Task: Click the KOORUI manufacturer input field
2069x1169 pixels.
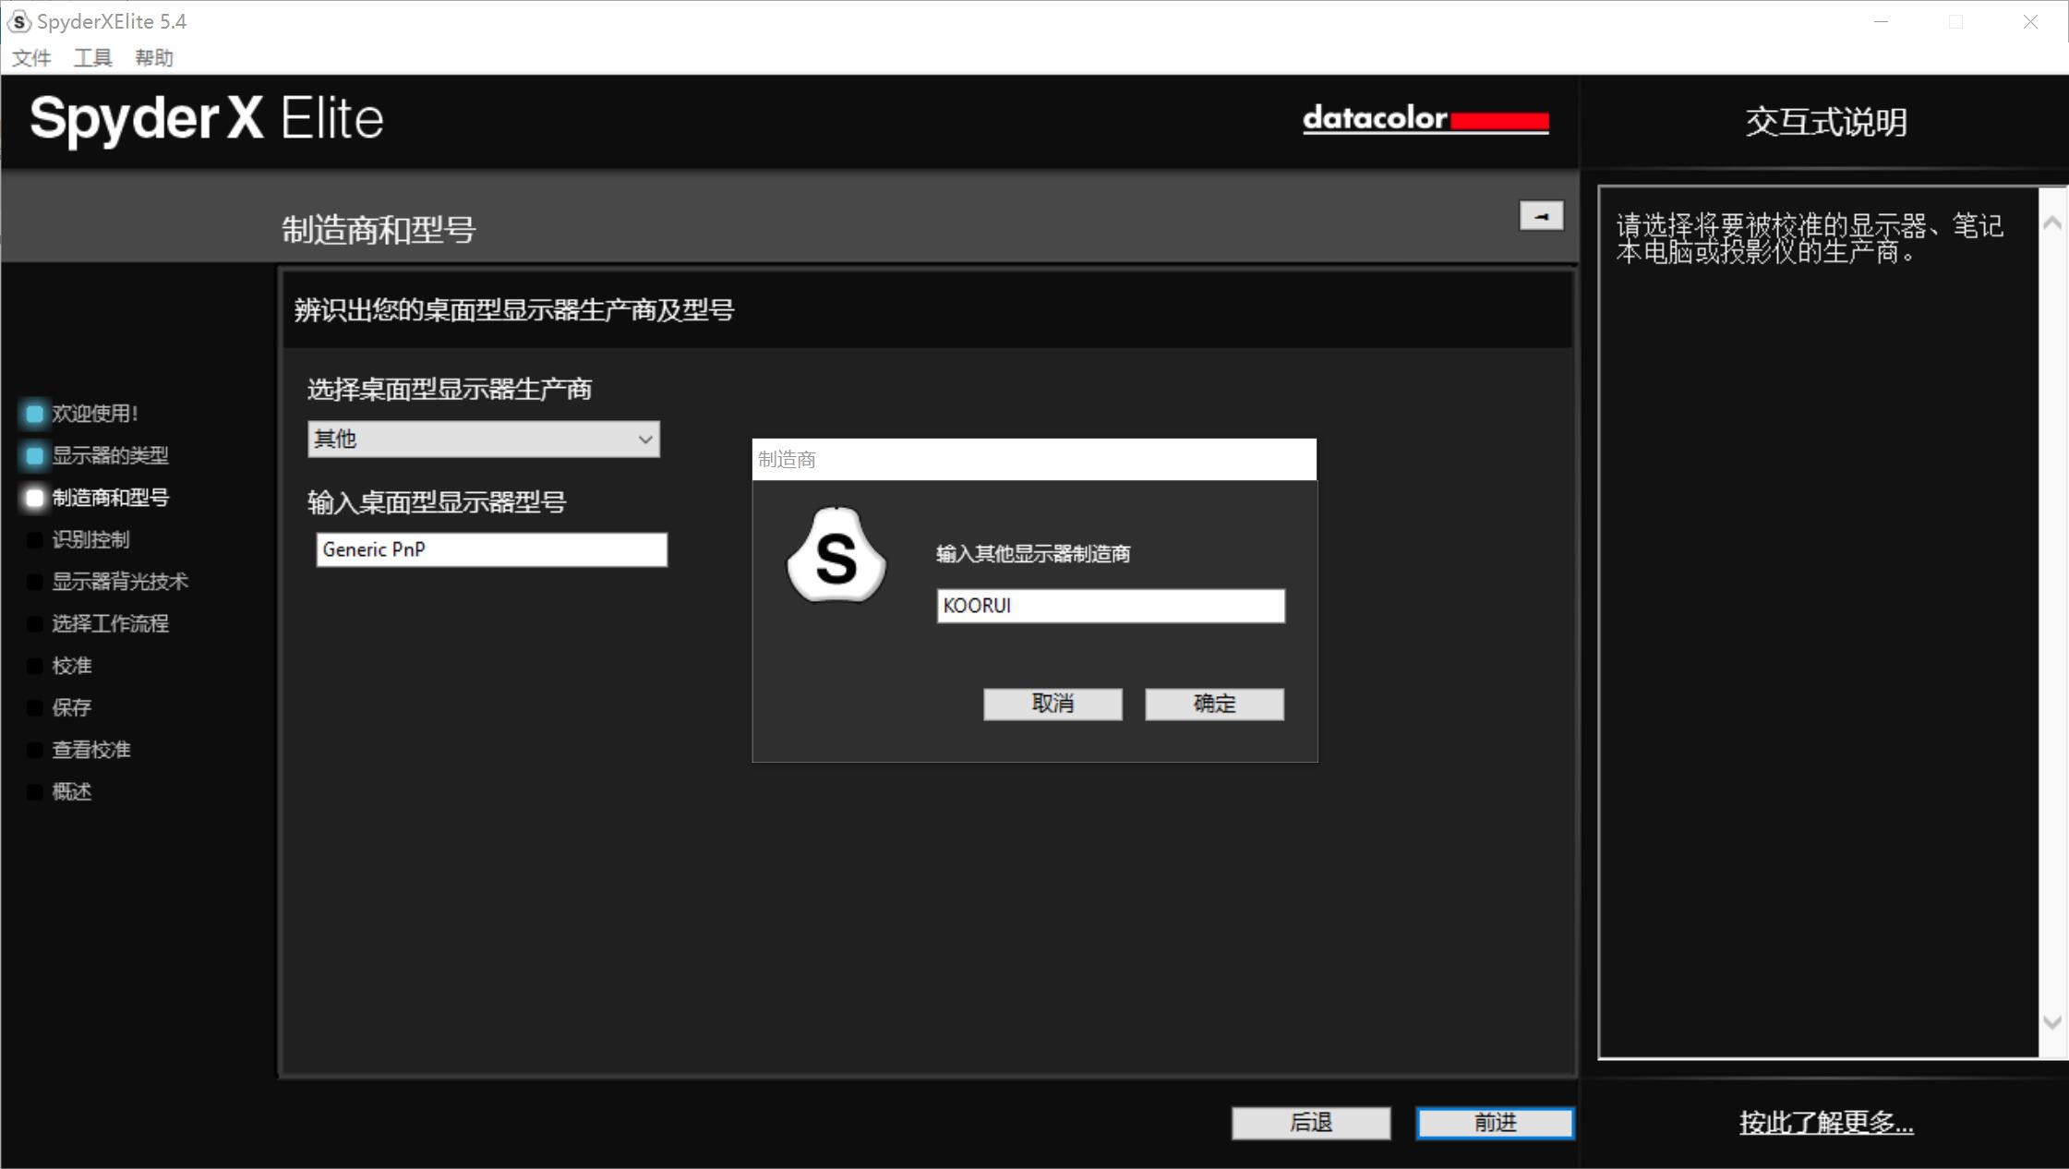Action: pos(1111,606)
